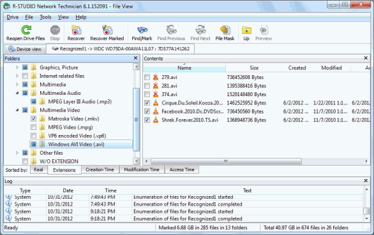The width and height of the screenshot is (374, 235).
Task: Click the 374.avi file icon
Action: 156,94
